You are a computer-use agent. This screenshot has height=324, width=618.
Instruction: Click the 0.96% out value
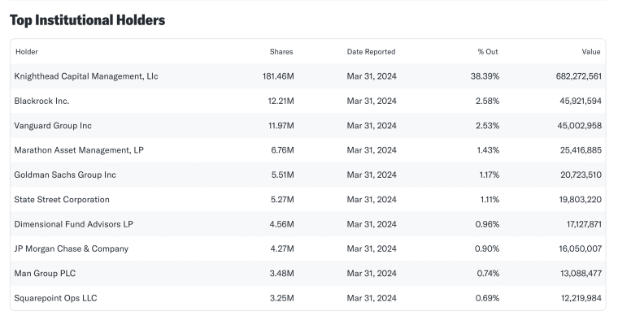click(x=487, y=224)
